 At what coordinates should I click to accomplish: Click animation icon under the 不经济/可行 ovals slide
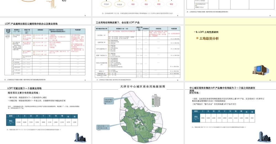177,16
